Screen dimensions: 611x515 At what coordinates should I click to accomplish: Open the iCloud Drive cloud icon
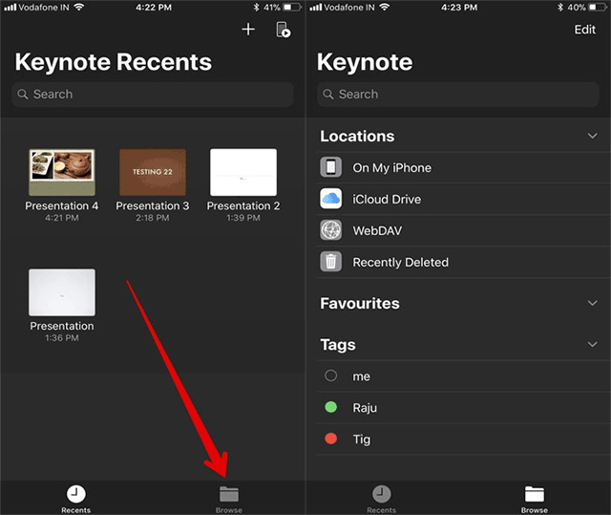tap(331, 199)
